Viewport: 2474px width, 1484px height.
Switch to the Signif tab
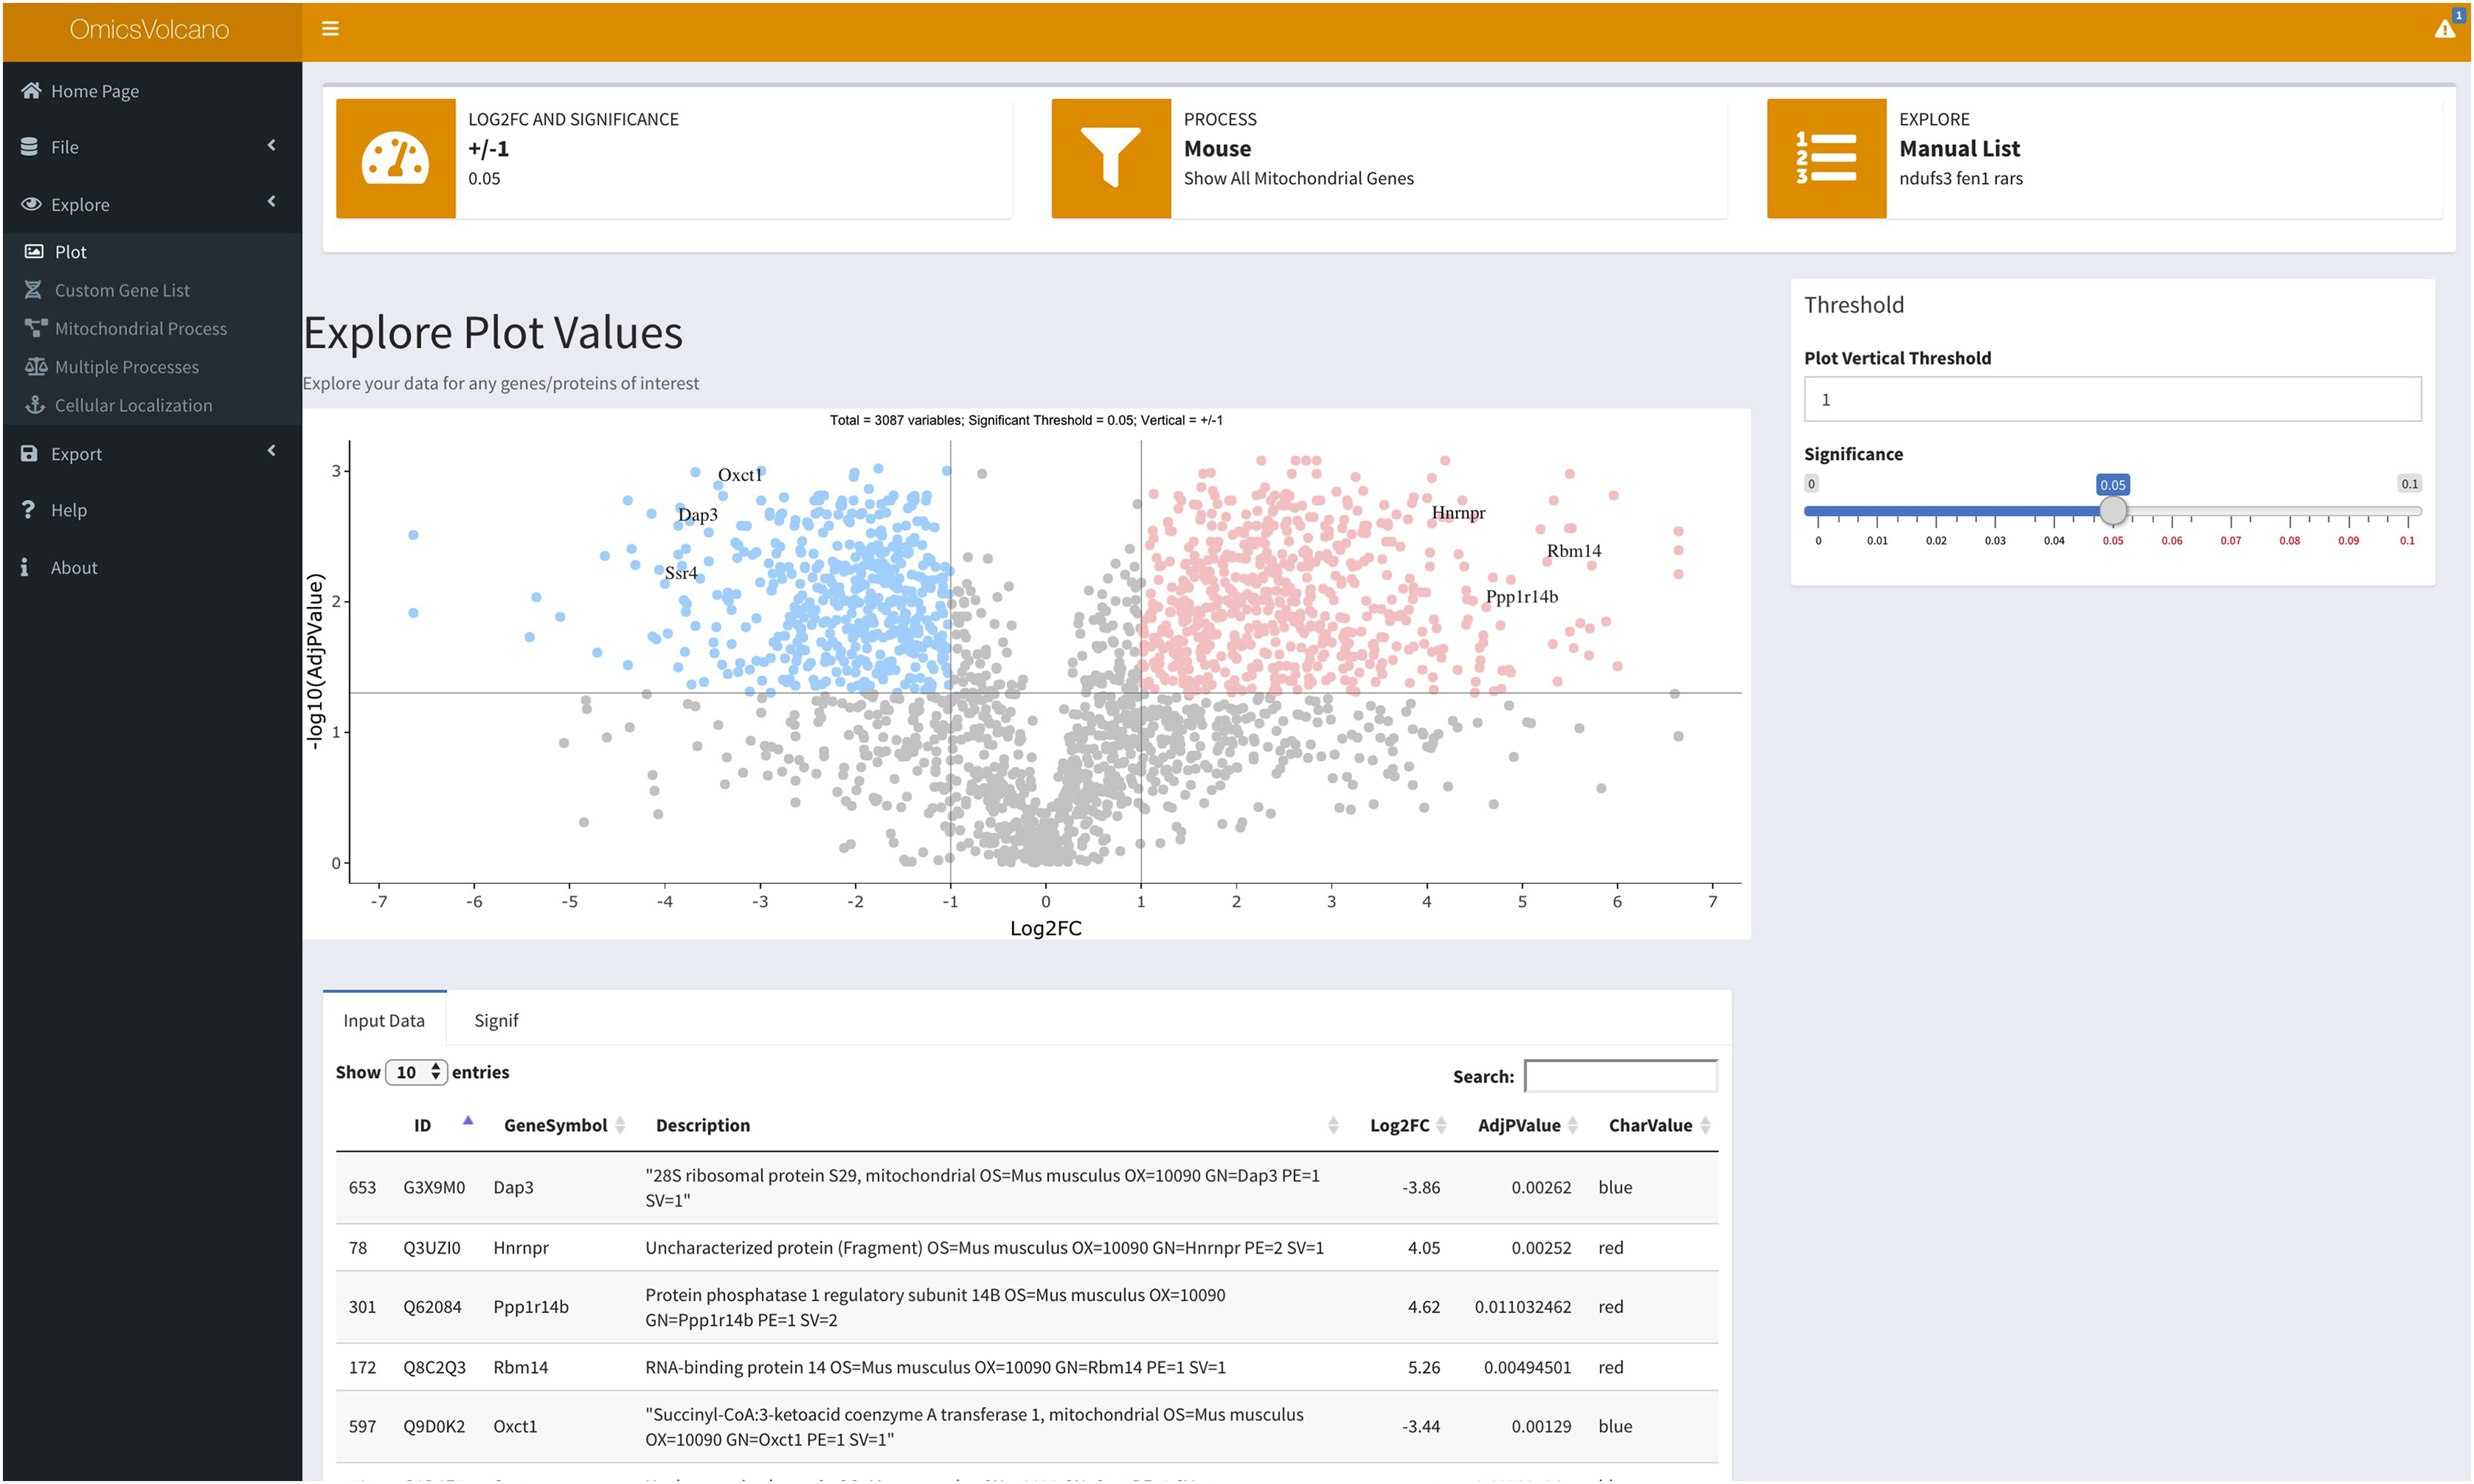click(496, 1020)
